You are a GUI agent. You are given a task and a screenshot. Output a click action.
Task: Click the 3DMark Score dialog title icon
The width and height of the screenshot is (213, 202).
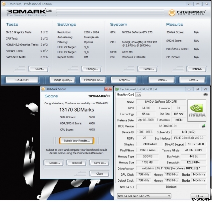click(43, 89)
